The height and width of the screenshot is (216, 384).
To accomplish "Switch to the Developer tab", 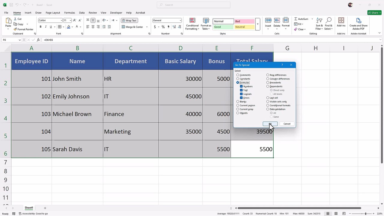I will 116,13.
